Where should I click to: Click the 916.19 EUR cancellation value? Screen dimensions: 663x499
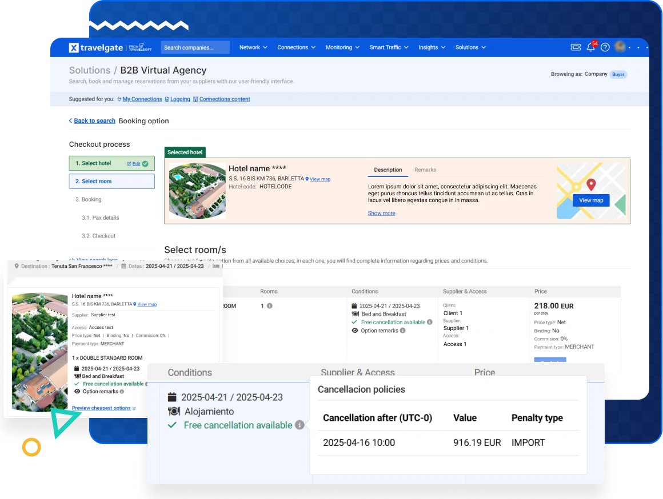point(477,443)
